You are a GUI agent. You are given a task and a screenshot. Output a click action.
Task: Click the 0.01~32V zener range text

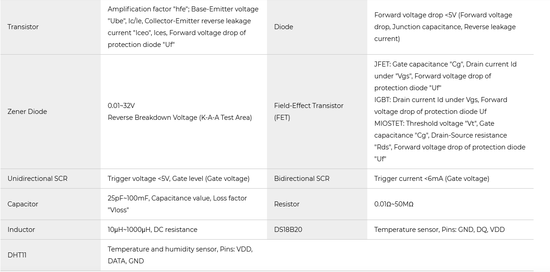point(121,106)
